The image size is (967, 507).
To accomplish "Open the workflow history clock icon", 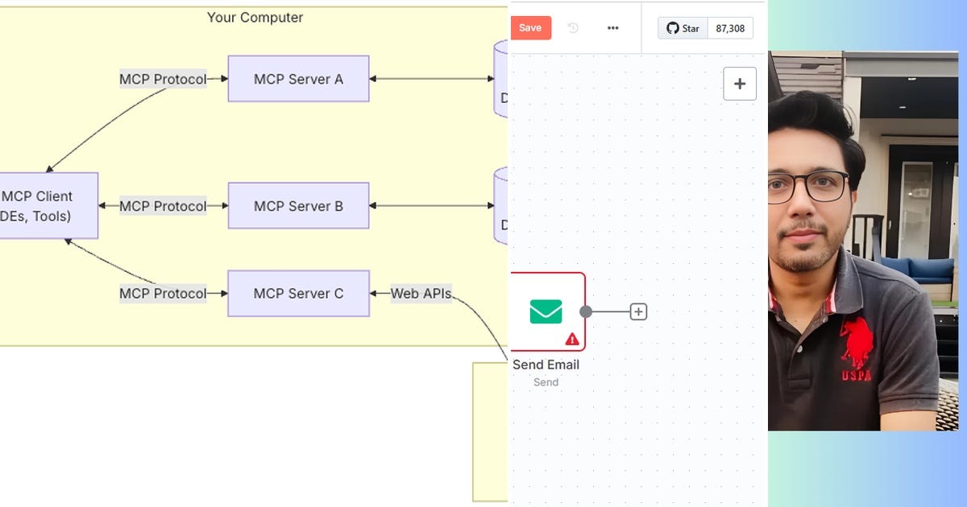I will pos(572,27).
